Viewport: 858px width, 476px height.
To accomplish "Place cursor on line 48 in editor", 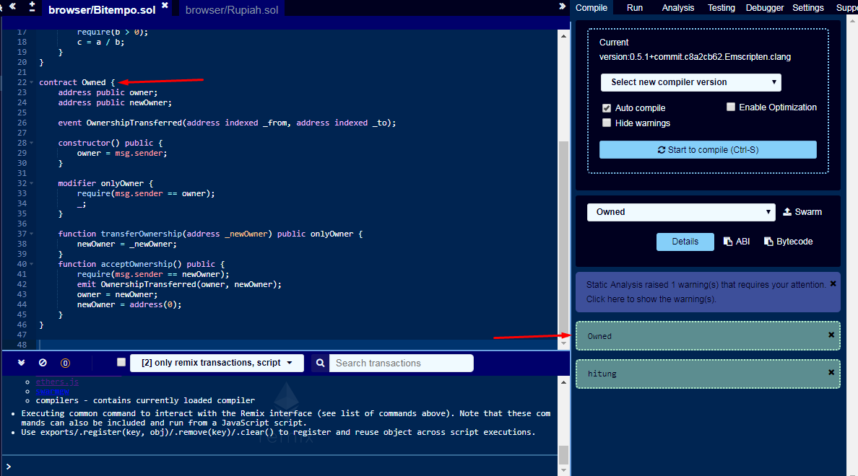I will [298, 345].
